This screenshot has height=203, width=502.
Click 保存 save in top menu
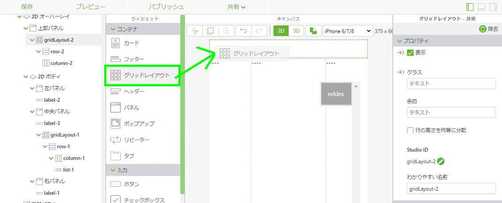click(x=27, y=7)
